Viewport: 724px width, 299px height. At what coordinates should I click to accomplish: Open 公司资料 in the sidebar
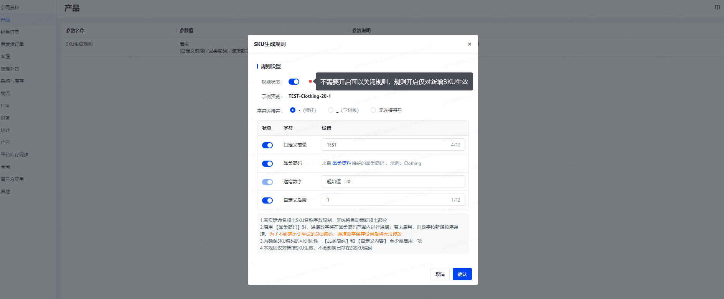point(10,7)
